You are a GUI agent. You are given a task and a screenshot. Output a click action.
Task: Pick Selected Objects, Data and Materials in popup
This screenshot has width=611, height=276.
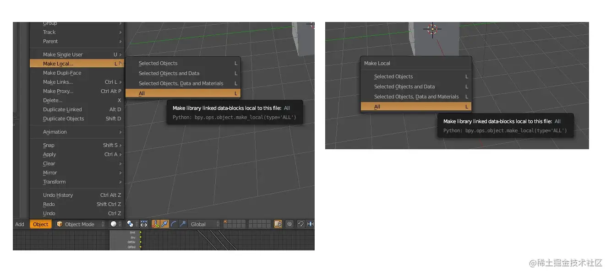[x=416, y=97]
